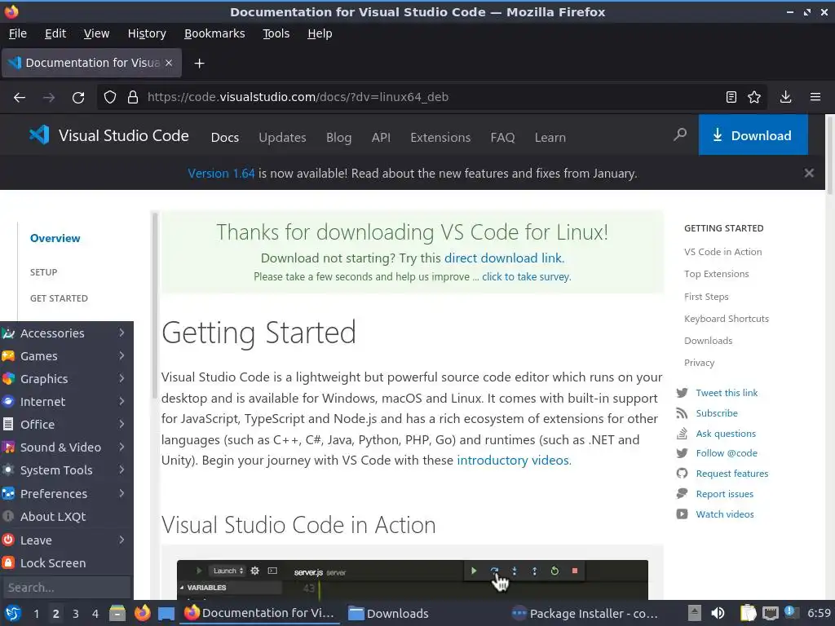Click the 'click to take survey' link
This screenshot has width=835, height=626.
click(526, 277)
